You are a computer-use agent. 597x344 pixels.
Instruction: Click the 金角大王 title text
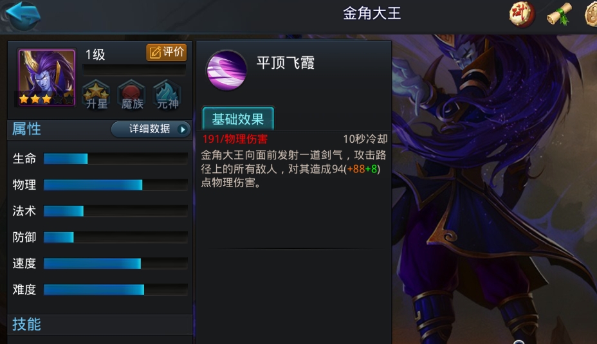(x=372, y=14)
